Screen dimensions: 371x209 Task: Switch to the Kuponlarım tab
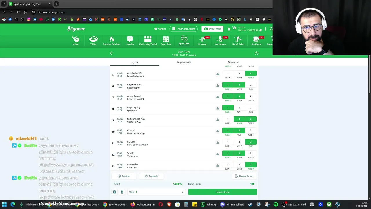pos(184,62)
